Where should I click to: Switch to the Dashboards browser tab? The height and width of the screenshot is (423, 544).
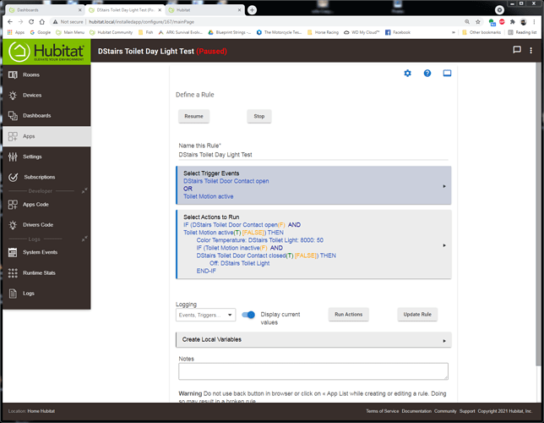tap(45, 10)
